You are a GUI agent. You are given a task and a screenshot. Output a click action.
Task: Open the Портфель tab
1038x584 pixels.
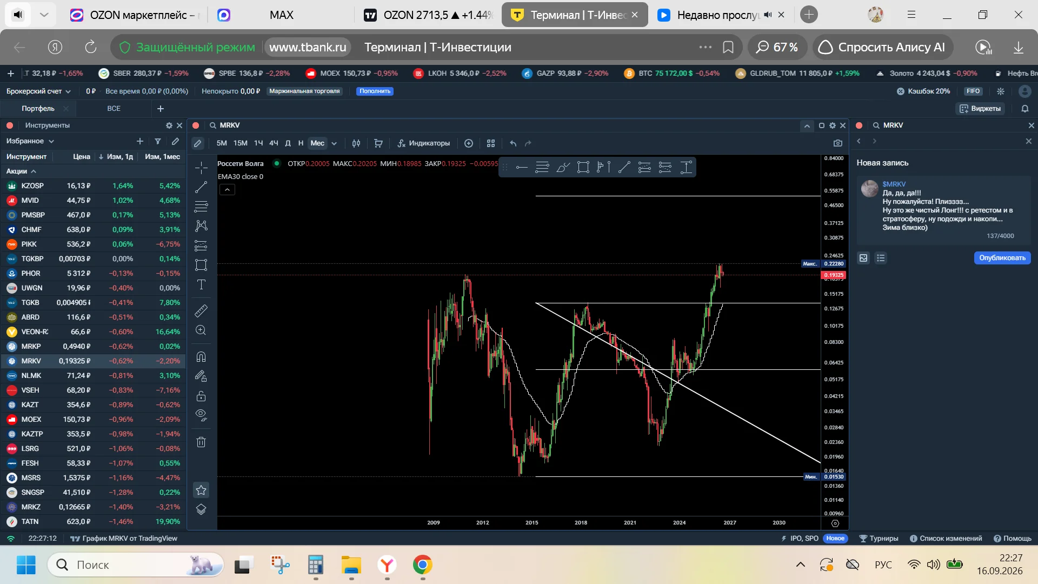point(38,109)
